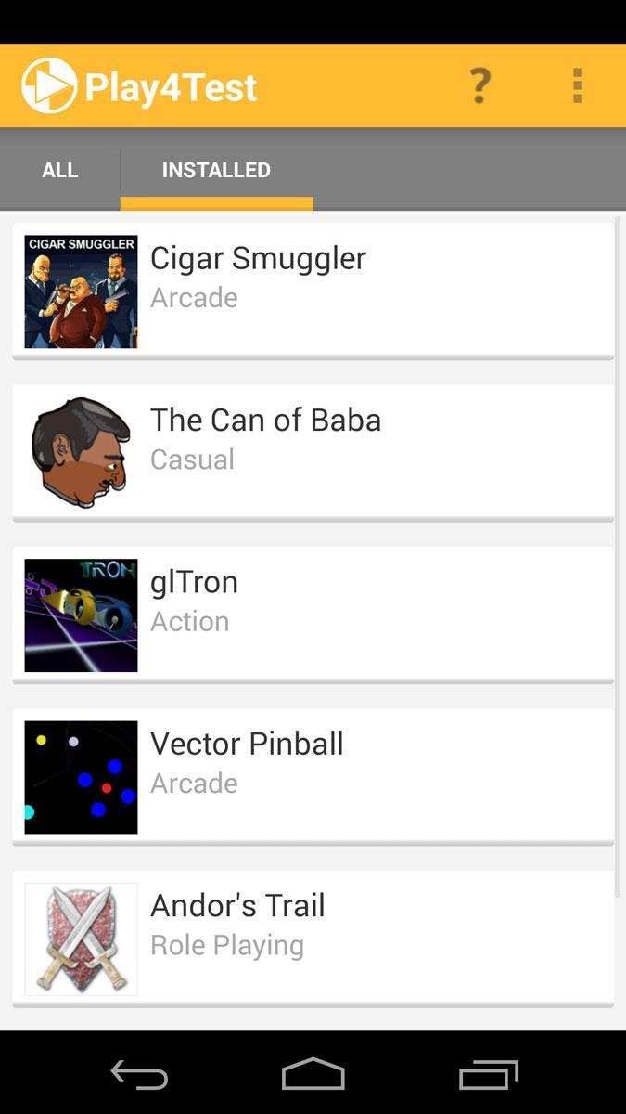Tap the Android recent apps icon

click(488, 1074)
